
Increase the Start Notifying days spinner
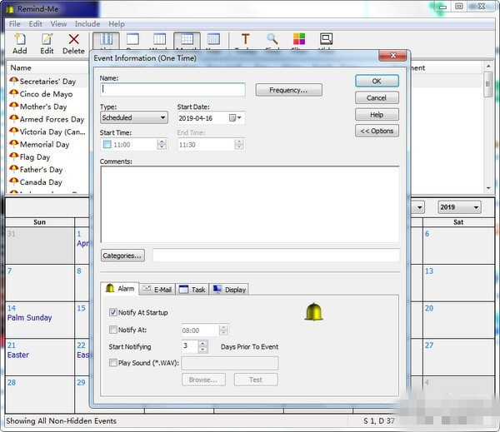click(x=203, y=343)
